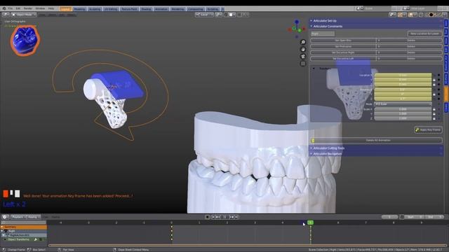Image resolution: width=449 pixels, height=252 pixels.
Task: Switch to the UV Editing workspace tab
Action: [x=111, y=9]
